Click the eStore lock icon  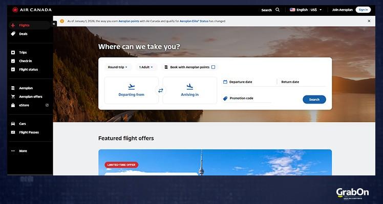coord(13,105)
